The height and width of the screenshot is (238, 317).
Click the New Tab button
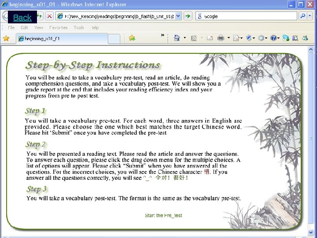pos(114,39)
